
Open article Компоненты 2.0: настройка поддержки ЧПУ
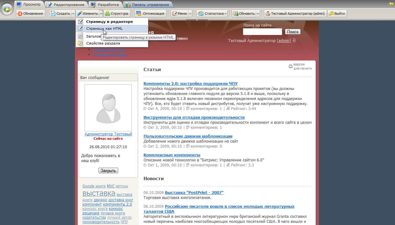click(x=191, y=83)
